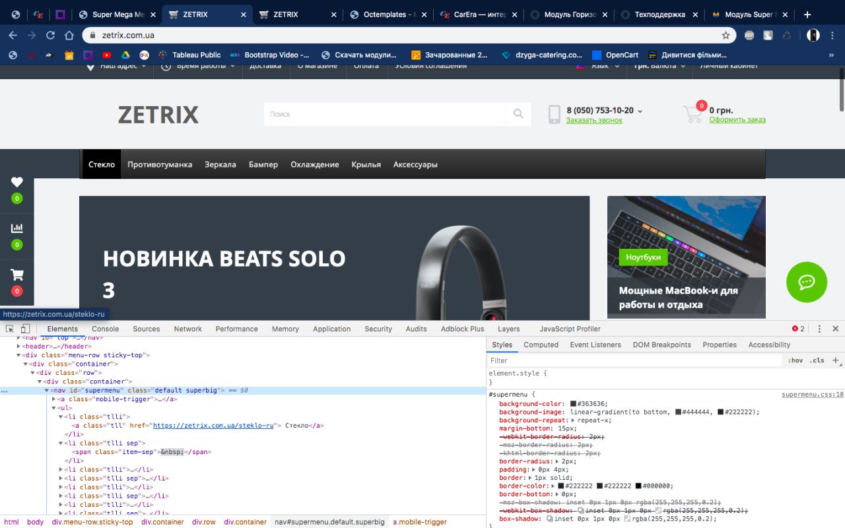Click the Оформить заказ link
The height and width of the screenshot is (528, 845).
737,119
